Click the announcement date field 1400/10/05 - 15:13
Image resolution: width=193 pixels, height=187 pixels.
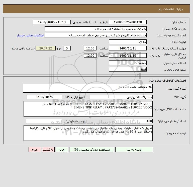click(52, 22)
